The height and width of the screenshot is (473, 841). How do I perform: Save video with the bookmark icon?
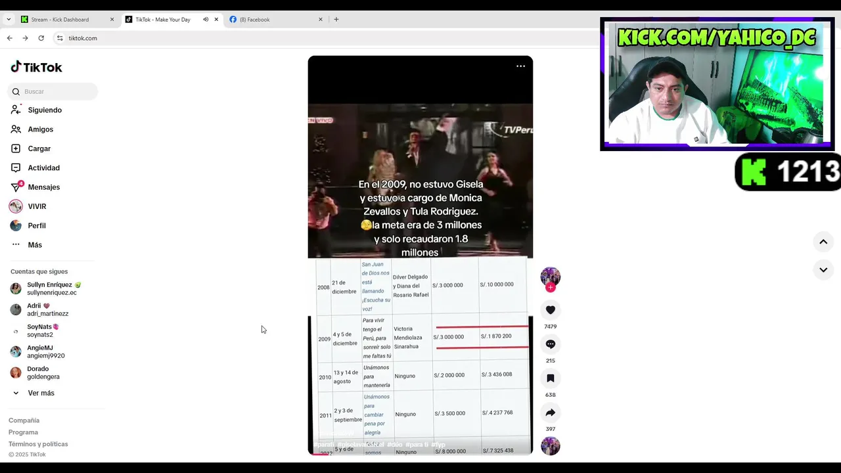pyautogui.click(x=551, y=378)
